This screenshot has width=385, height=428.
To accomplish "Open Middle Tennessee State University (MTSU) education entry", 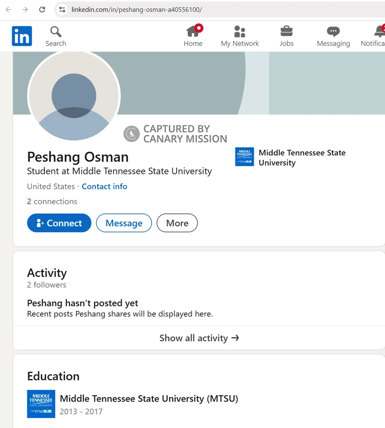I will 149,399.
